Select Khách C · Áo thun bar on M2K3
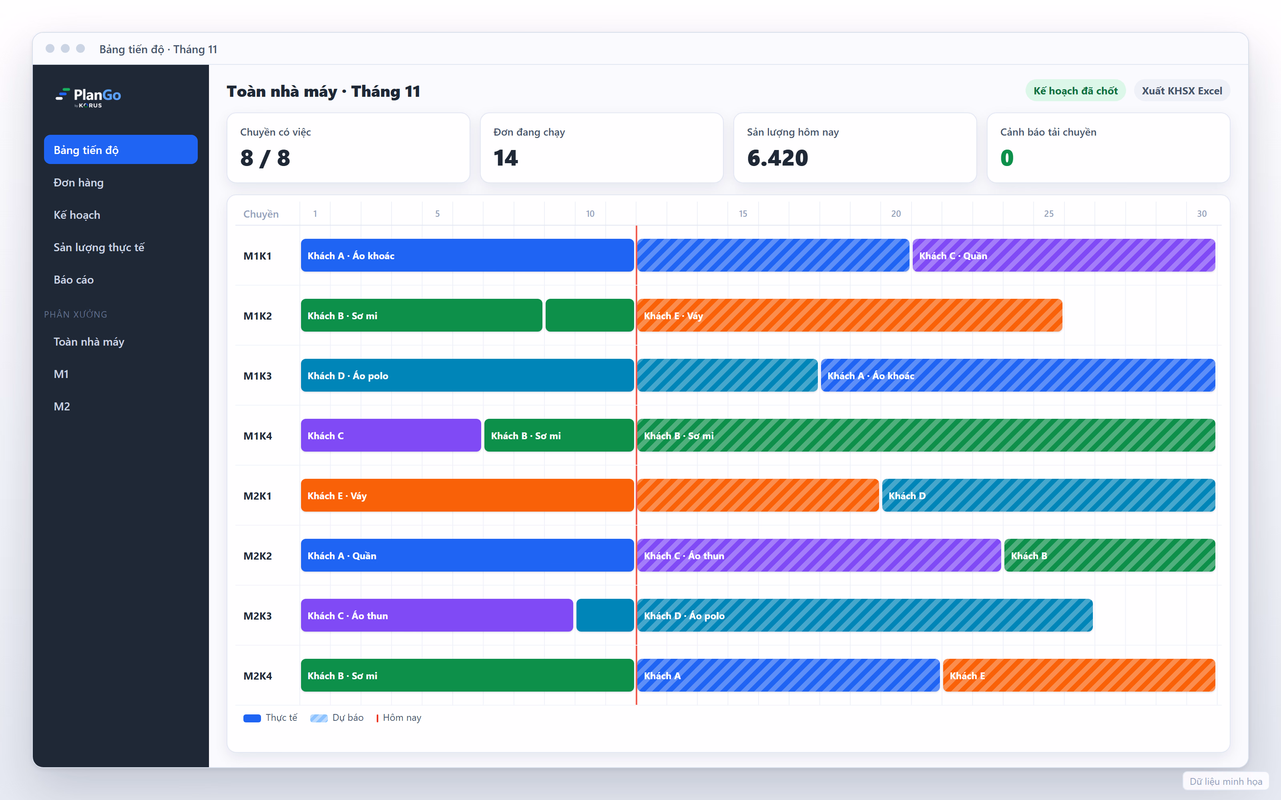1281x800 pixels. 437,615
